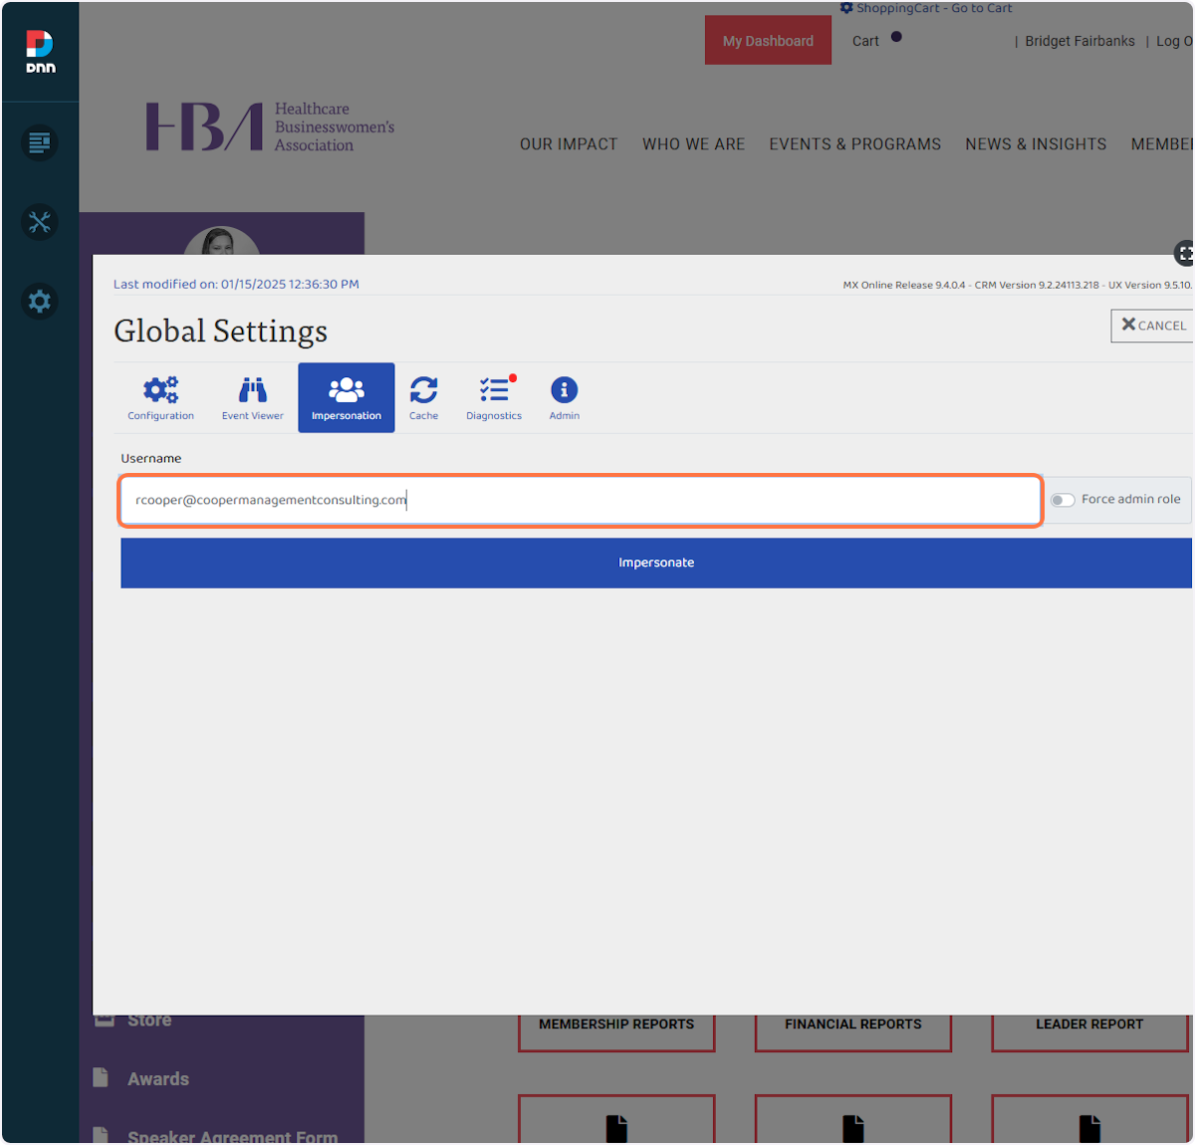Click the My Dashboard button
This screenshot has width=1195, height=1145.
[768, 41]
